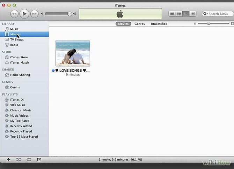Toggle shuffle in the bottom bar
Image resolution: width=234 pixels, height=169 pixels.
coord(19,160)
